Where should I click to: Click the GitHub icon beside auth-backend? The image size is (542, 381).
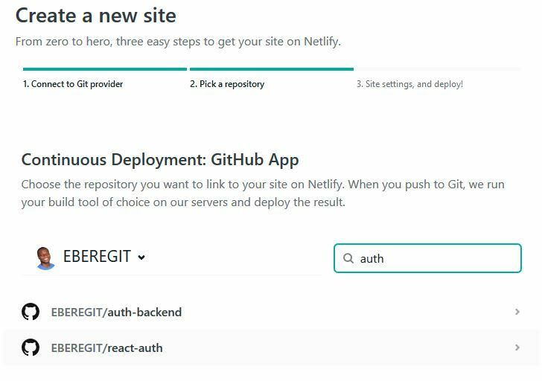pyautogui.click(x=31, y=312)
